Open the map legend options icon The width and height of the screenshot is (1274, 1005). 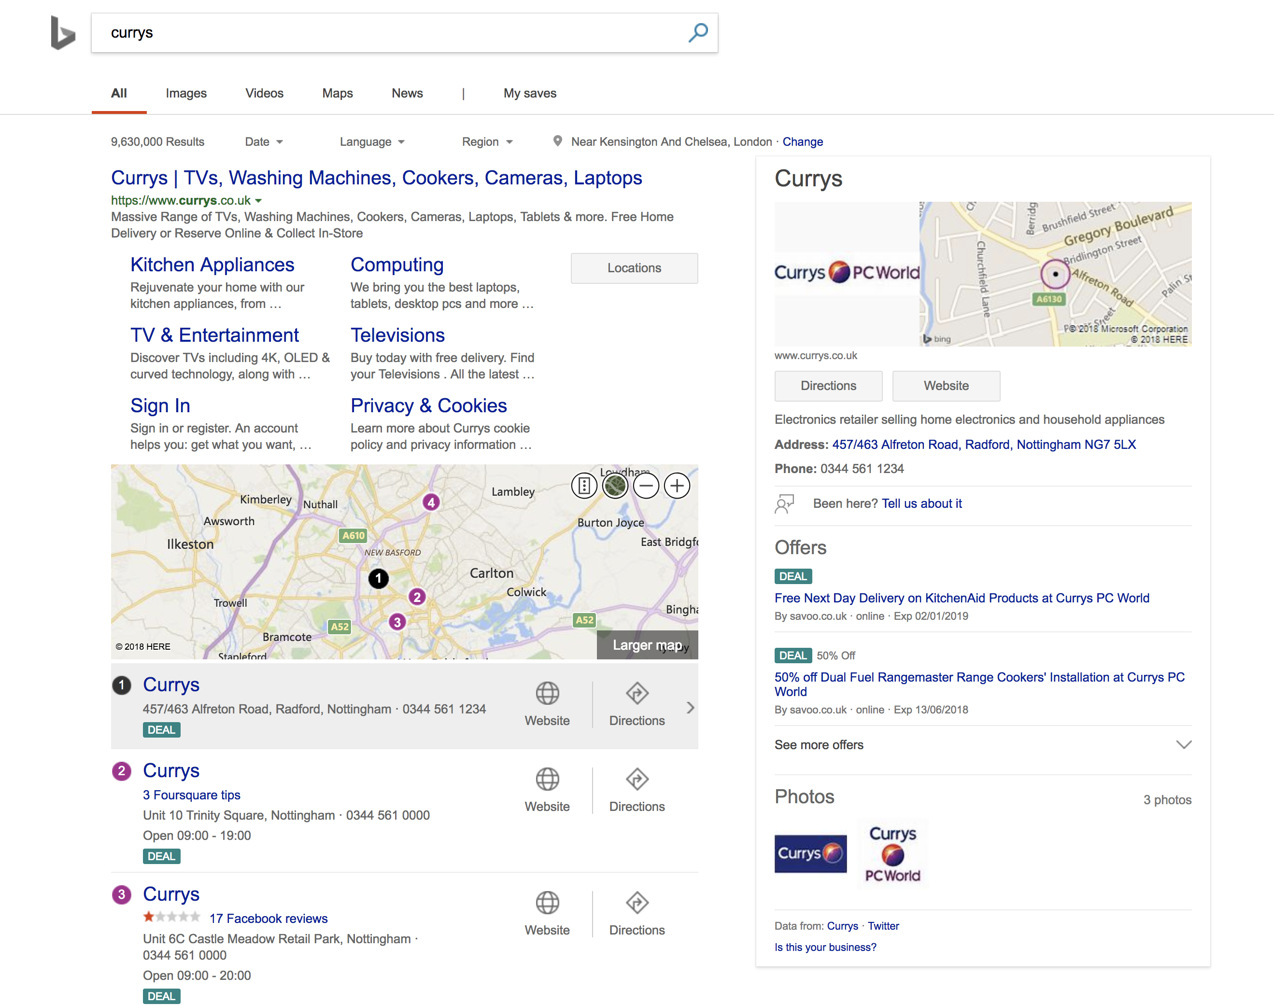click(584, 486)
